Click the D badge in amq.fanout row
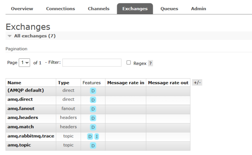Image resolution: width=252 pixels, height=155 pixels. (x=93, y=109)
